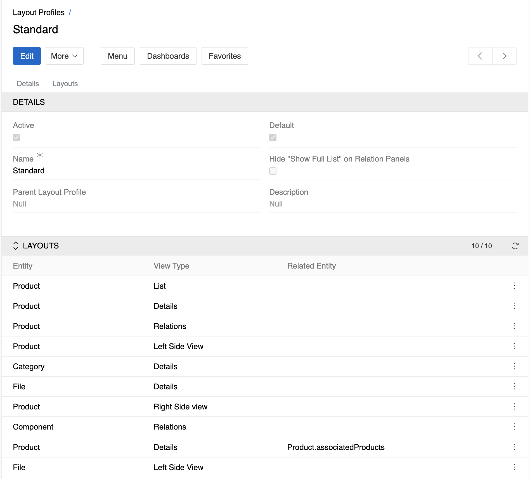Switch to the Layouts tab
This screenshot has height=479, width=530.
[65, 84]
